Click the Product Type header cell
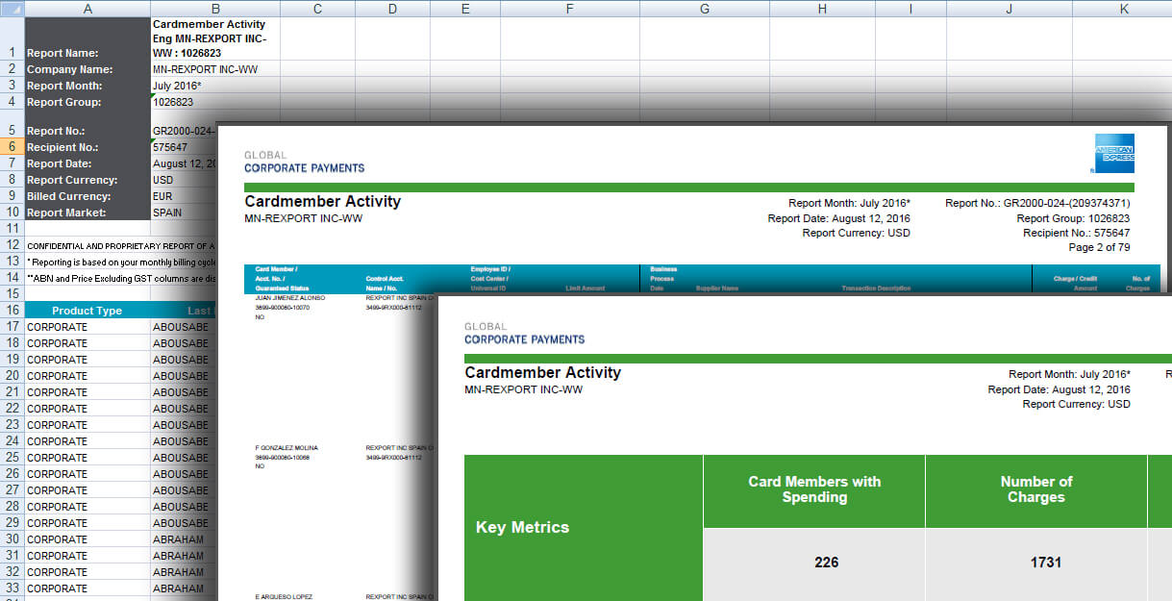The width and height of the screenshot is (1172, 601). pos(87,310)
